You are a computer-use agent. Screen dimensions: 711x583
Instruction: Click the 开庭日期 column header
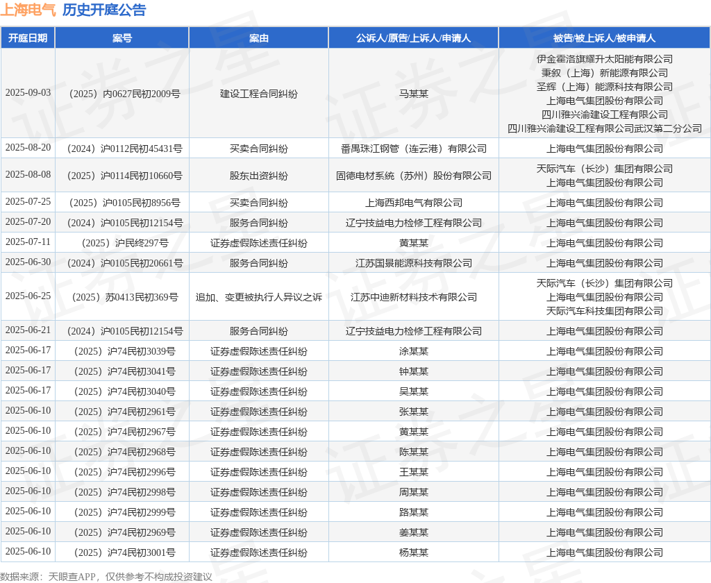[x=28, y=38]
